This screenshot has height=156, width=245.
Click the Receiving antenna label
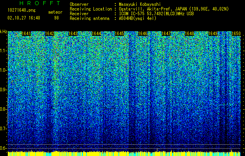click(90, 18)
